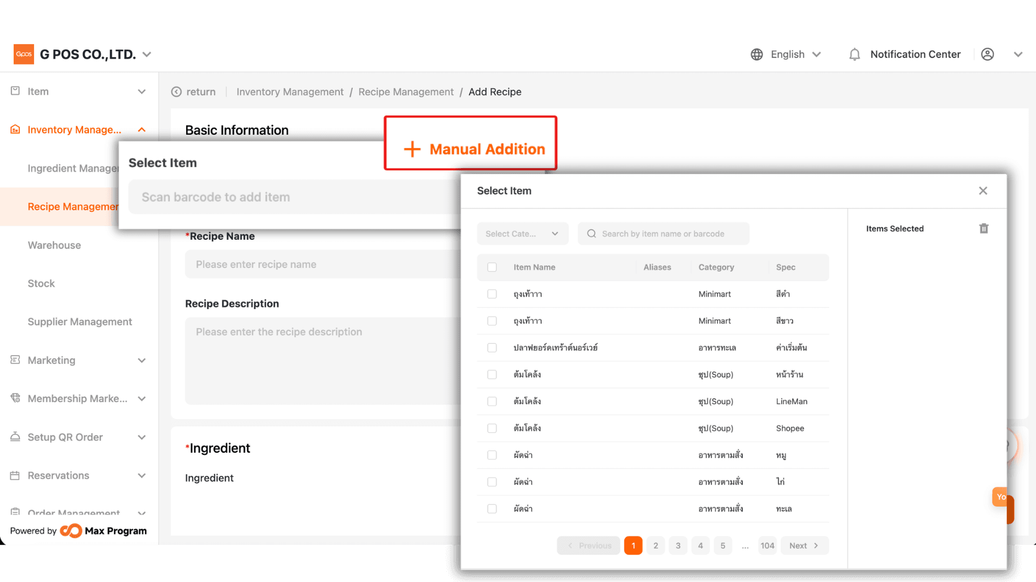Click the Reservations calendar icon
Viewport: 1036px width, 582px height.
(15, 475)
